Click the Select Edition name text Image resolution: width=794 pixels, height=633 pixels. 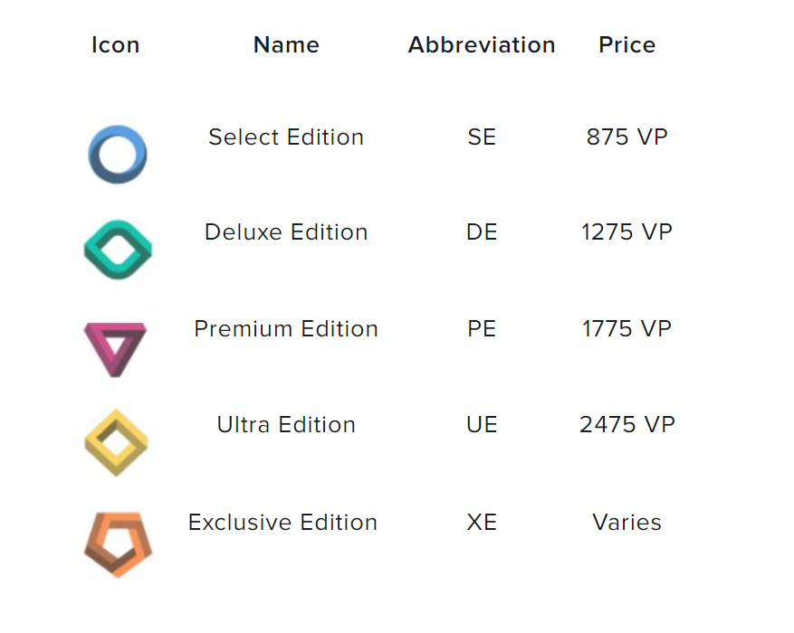pyautogui.click(x=286, y=137)
